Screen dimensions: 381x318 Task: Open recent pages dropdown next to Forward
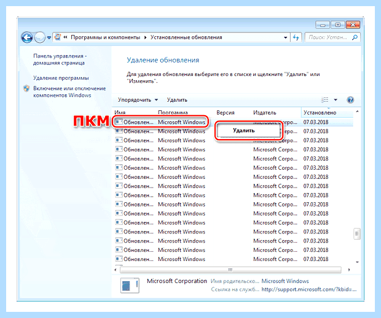(49, 37)
